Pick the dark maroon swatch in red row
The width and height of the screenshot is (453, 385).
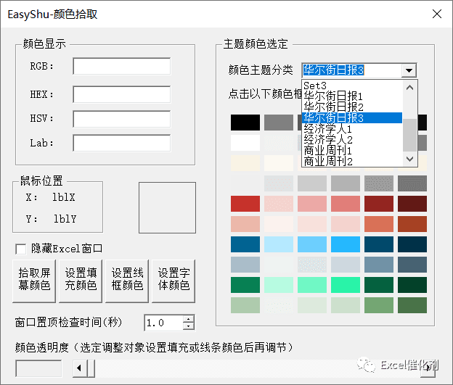click(x=412, y=204)
